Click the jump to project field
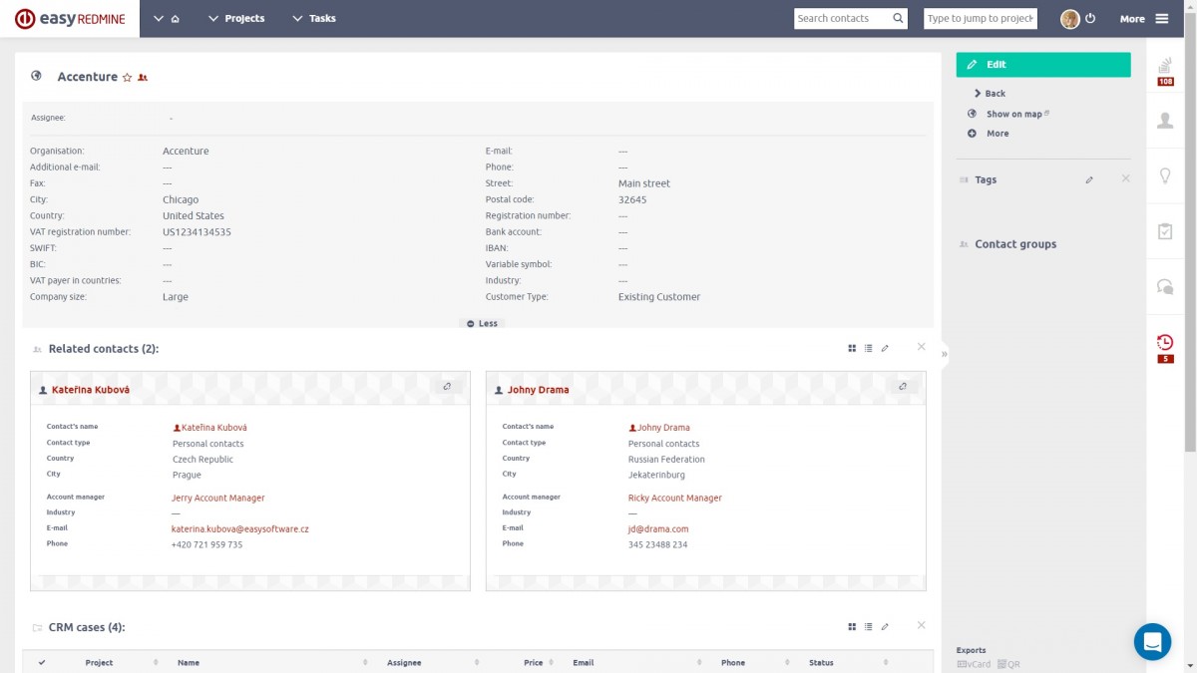This screenshot has width=1197, height=673. click(981, 18)
